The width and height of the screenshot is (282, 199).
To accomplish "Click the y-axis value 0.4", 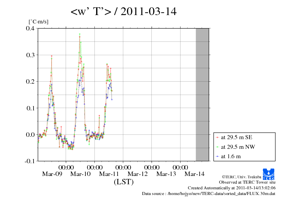I will pyautogui.click(x=30, y=28).
